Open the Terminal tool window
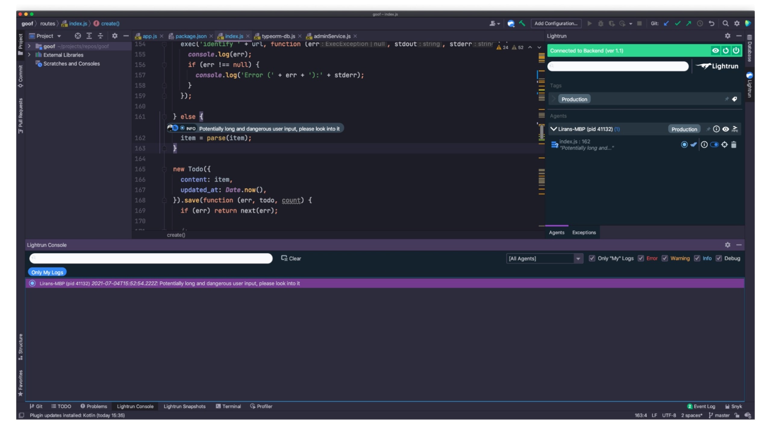The image size is (771, 441). click(228, 406)
